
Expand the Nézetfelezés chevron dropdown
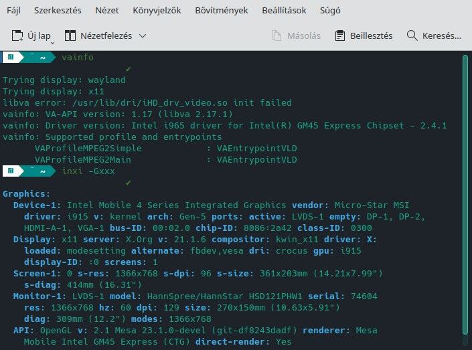click(x=143, y=36)
